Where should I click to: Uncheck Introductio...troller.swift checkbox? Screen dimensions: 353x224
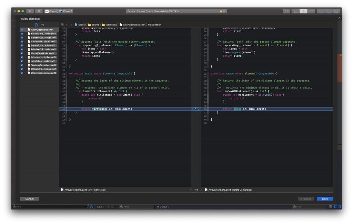pos(22,57)
